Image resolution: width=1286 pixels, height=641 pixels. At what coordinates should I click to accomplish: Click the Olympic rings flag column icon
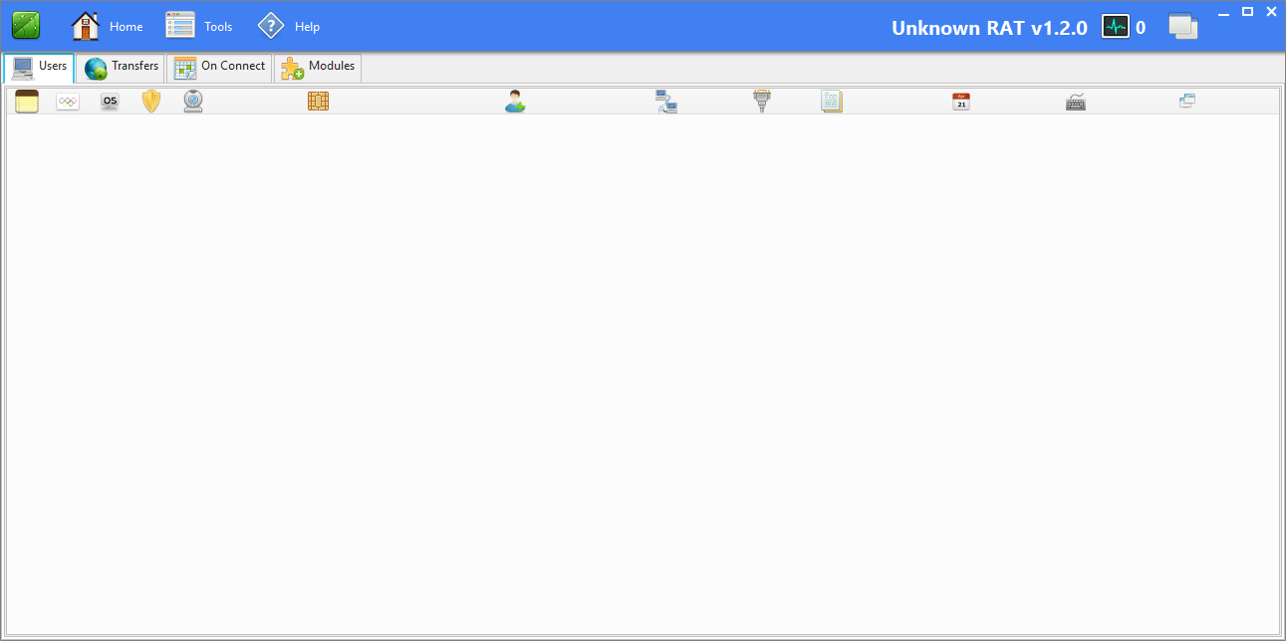(68, 102)
